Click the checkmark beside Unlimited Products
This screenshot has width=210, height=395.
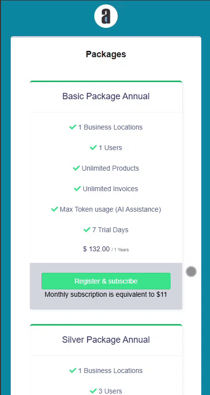click(76, 168)
